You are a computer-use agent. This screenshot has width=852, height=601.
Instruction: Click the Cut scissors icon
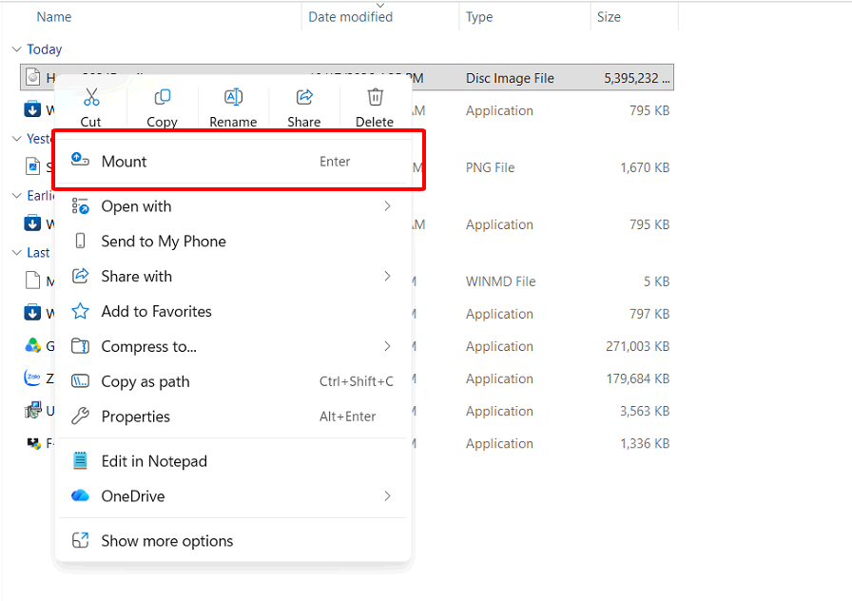coord(91,97)
